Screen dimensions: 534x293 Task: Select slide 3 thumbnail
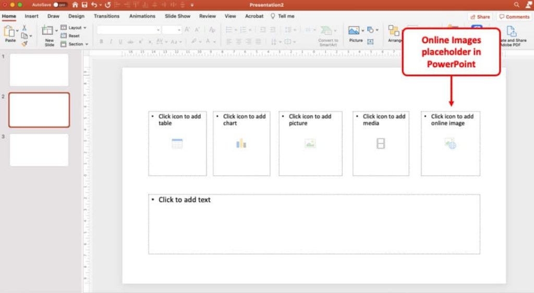pos(39,150)
